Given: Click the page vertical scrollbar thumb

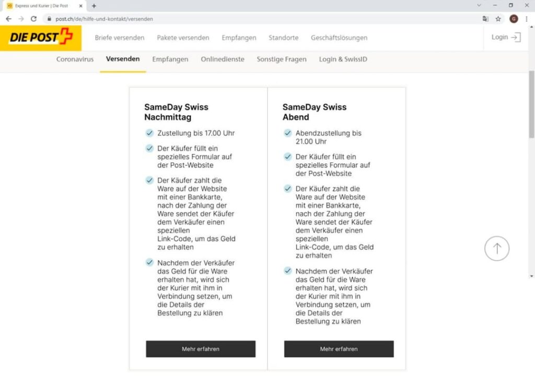Looking at the screenshot, I should [x=531, y=104].
